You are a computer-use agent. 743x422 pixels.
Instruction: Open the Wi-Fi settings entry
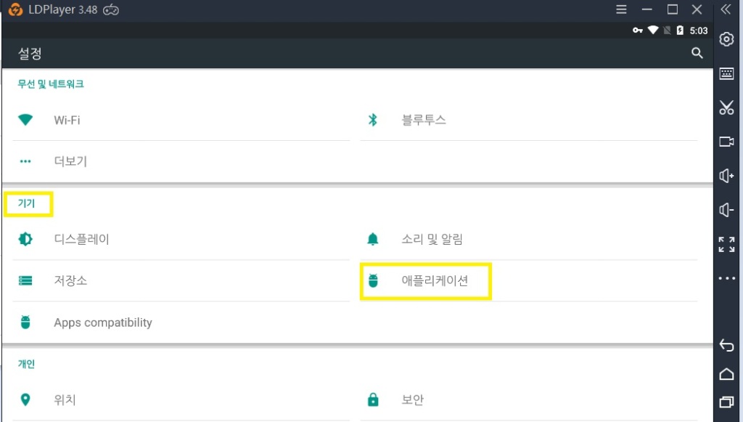tap(181, 120)
